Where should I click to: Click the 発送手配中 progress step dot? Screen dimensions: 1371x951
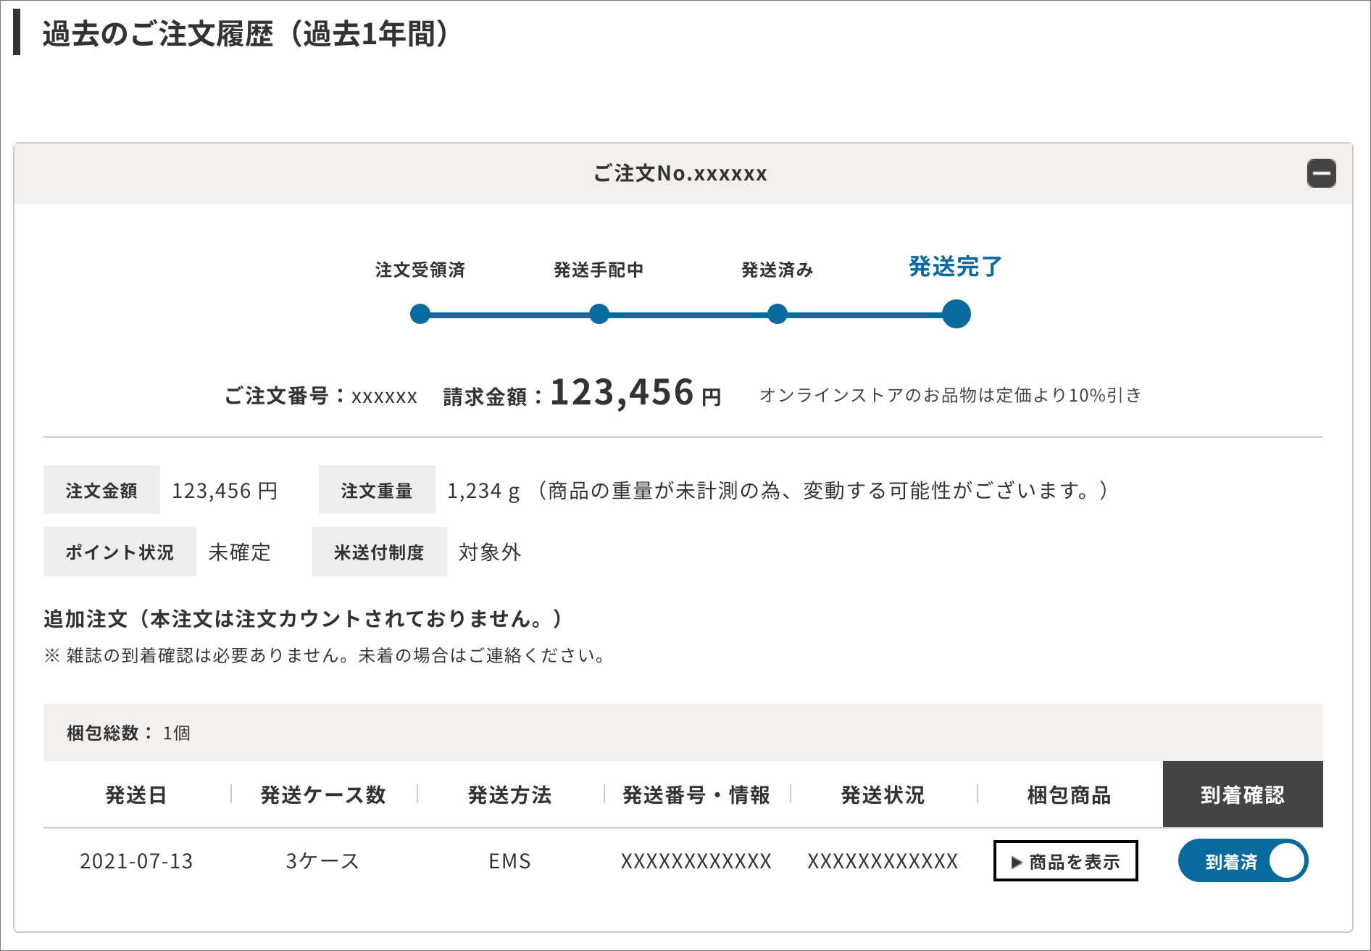pyautogui.click(x=599, y=315)
